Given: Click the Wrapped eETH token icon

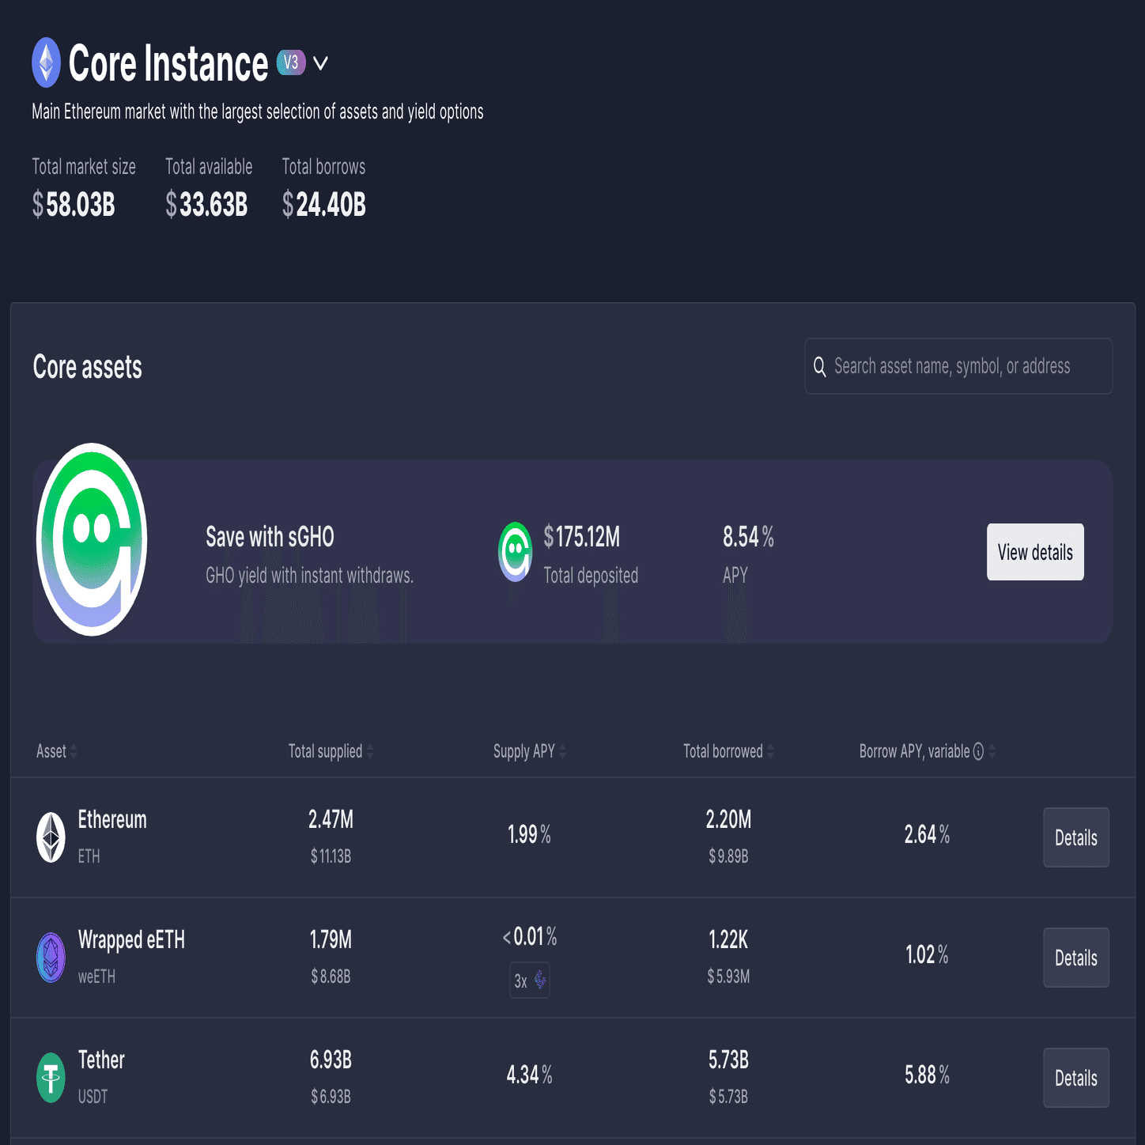Looking at the screenshot, I should click(x=51, y=957).
